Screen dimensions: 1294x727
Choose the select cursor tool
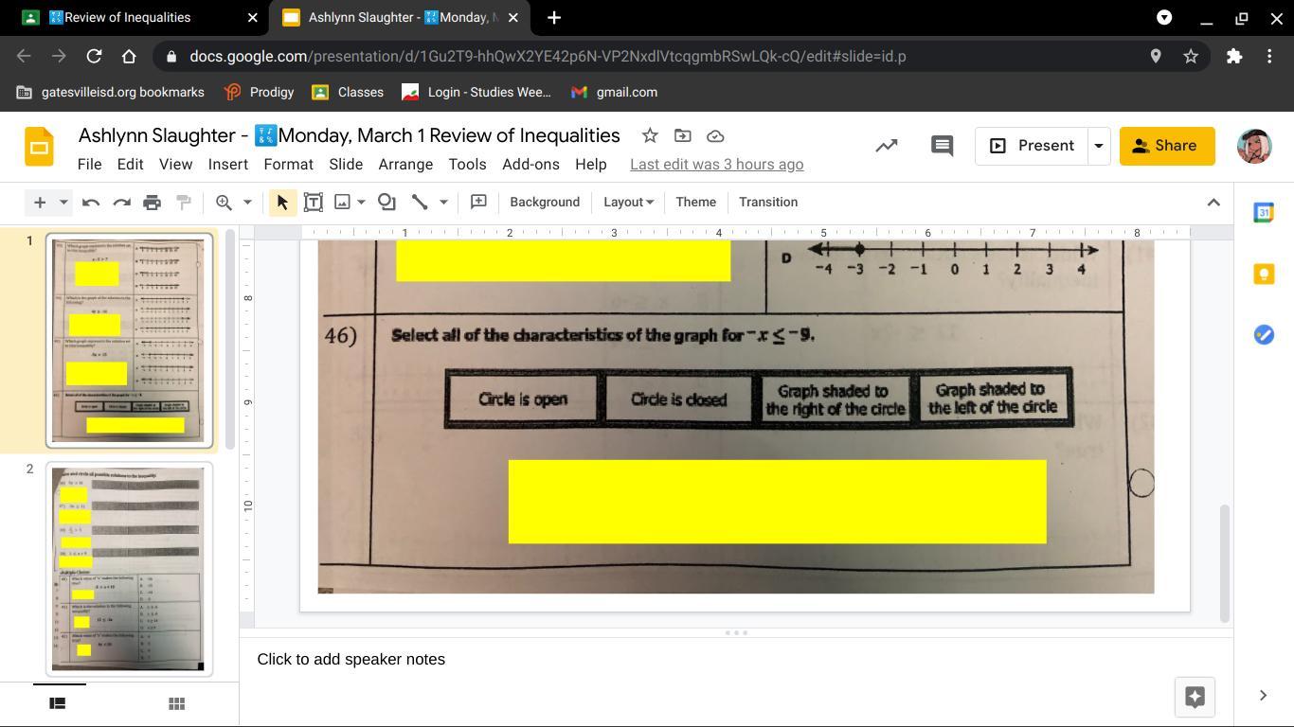(282, 202)
